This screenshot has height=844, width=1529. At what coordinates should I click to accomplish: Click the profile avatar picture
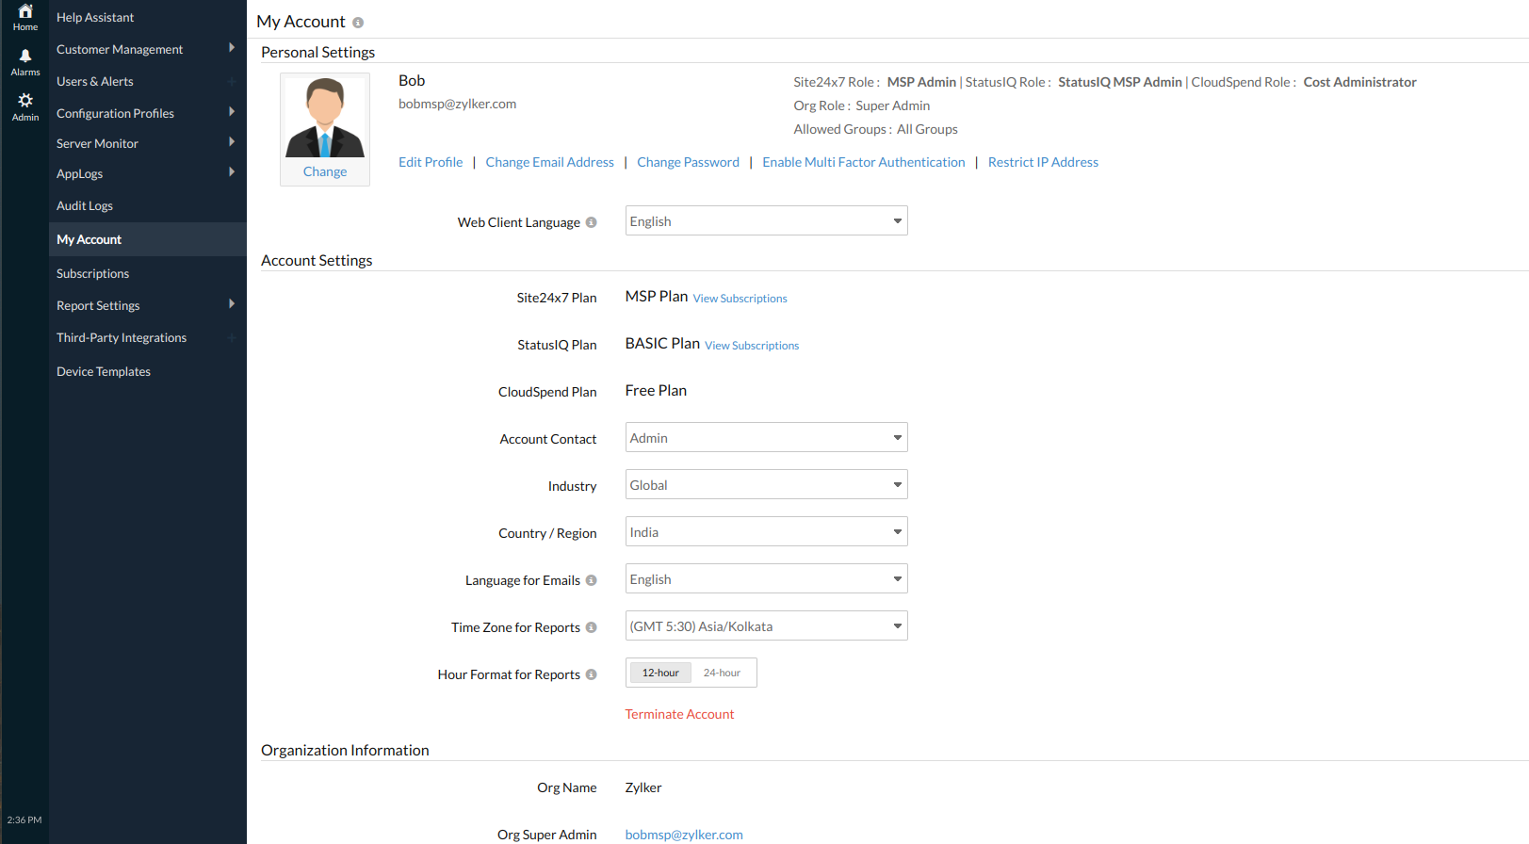tap(325, 118)
